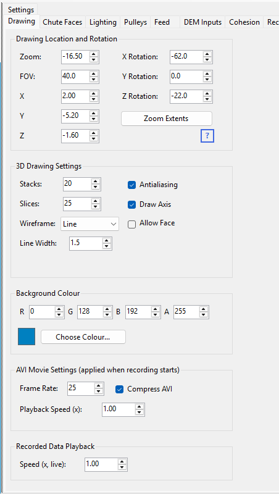Increase the FOV spinner value
The height and width of the screenshot is (494, 279).
coord(94,73)
